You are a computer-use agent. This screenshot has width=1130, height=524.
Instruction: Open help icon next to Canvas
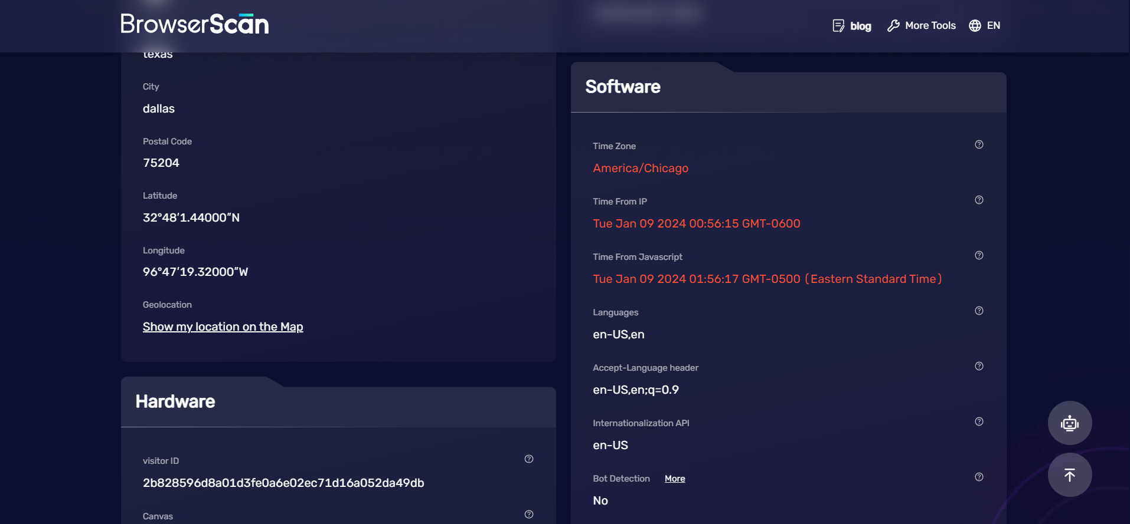tap(529, 515)
